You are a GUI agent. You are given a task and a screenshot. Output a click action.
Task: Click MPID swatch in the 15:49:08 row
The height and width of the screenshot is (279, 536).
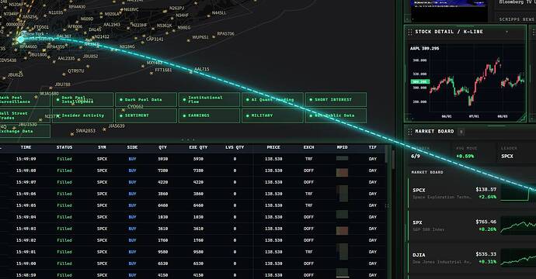click(342, 172)
